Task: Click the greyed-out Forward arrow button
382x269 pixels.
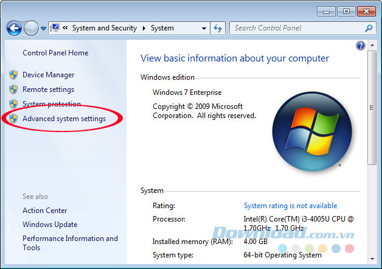Action: coord(31,28)
